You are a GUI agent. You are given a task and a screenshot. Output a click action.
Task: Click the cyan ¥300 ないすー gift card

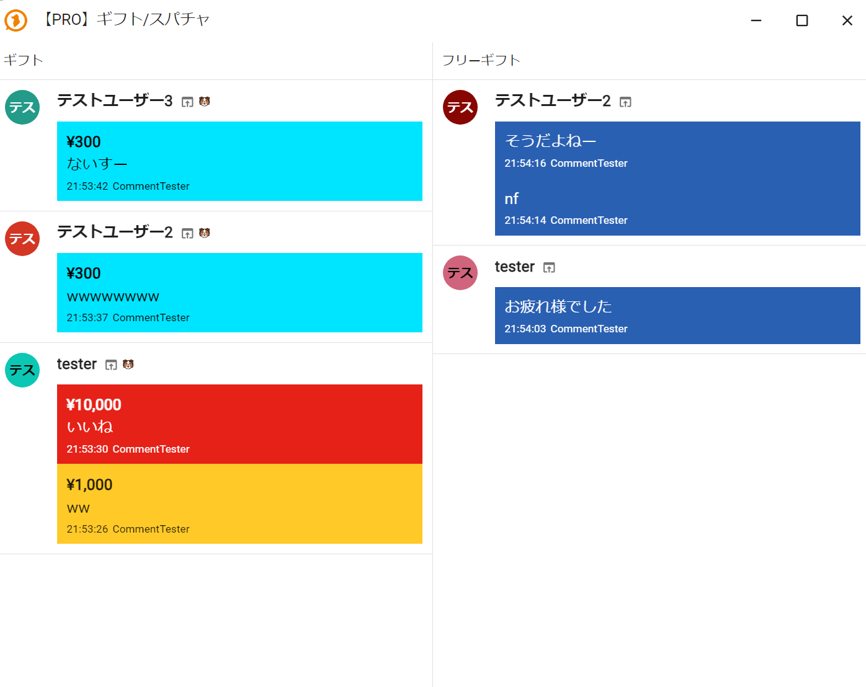[239, 161]
